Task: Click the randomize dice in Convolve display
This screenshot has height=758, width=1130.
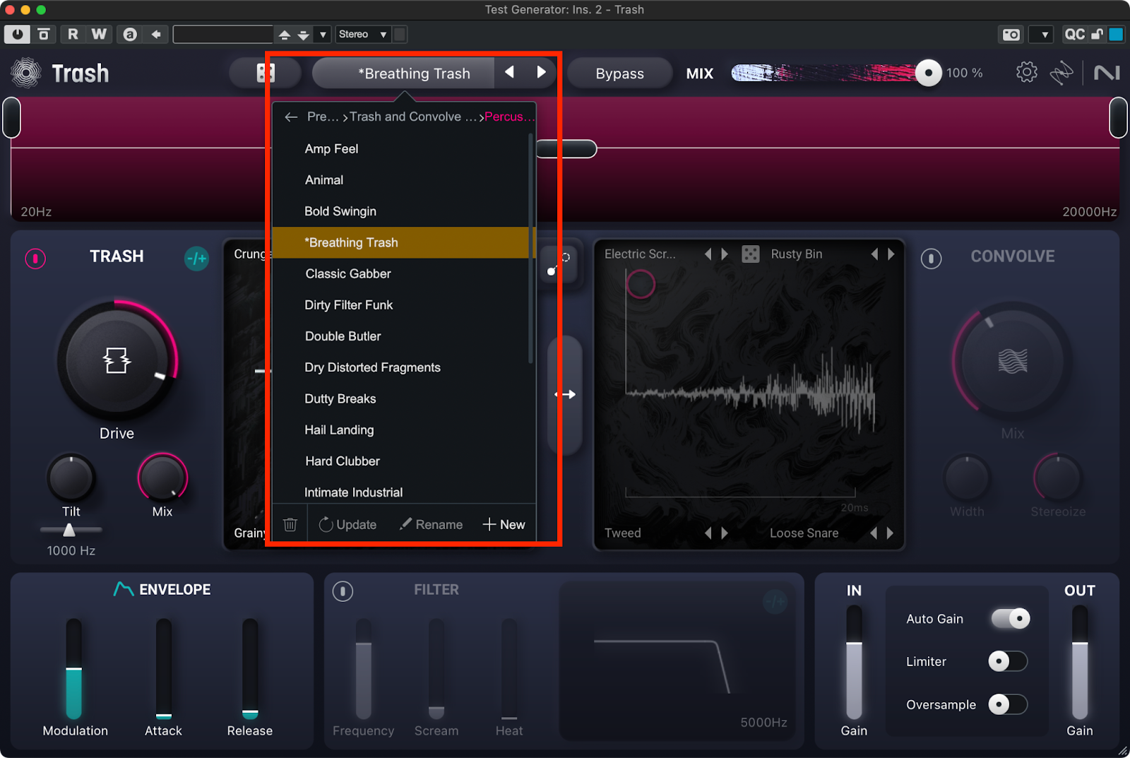Action: (751, 254)
